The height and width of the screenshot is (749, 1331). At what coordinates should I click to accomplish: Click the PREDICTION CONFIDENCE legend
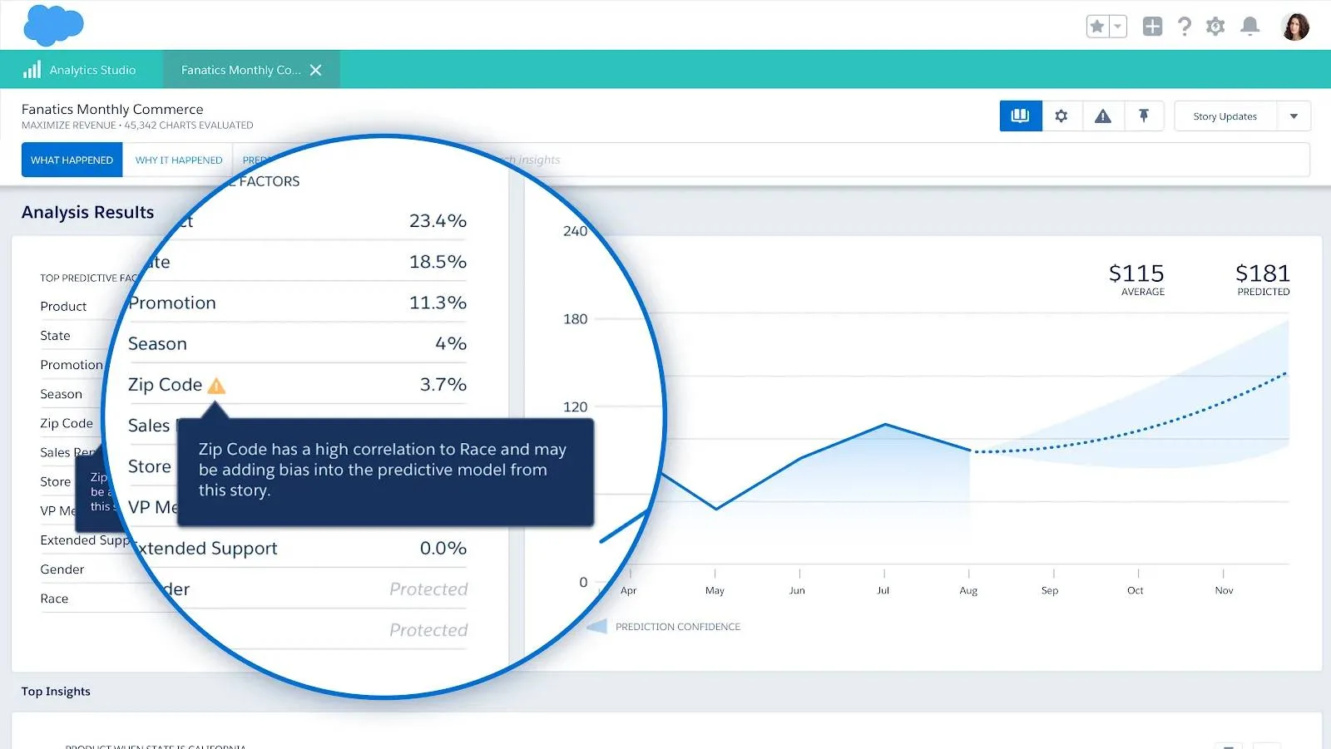tap(664, 627)
